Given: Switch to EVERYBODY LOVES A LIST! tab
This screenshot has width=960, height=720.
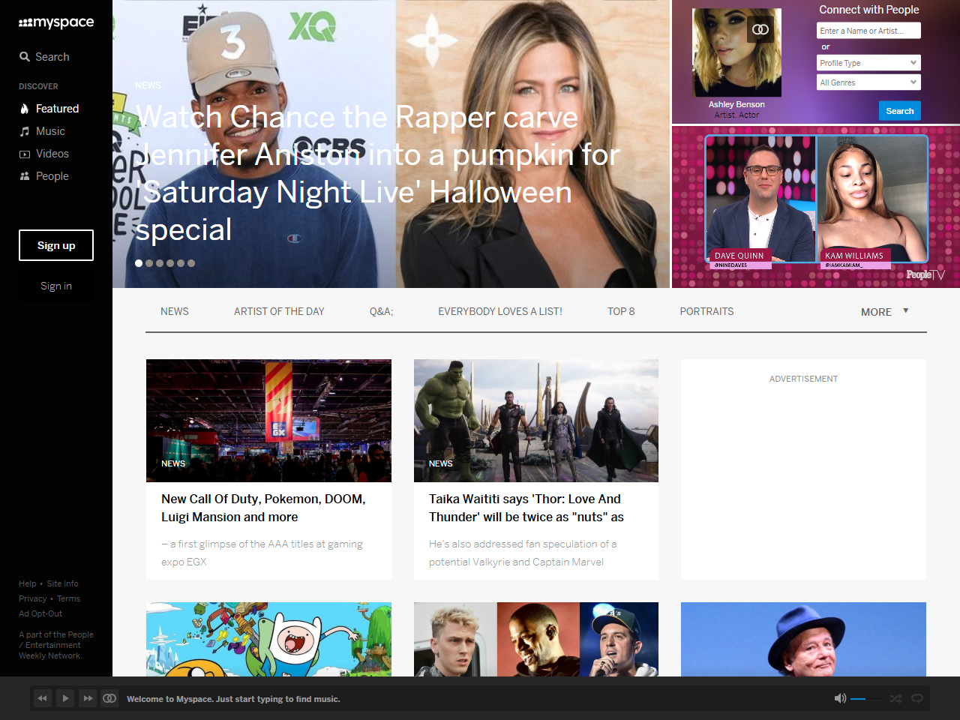Looking at the screenshot, I should pyautogui.click(x=500, y=311).
